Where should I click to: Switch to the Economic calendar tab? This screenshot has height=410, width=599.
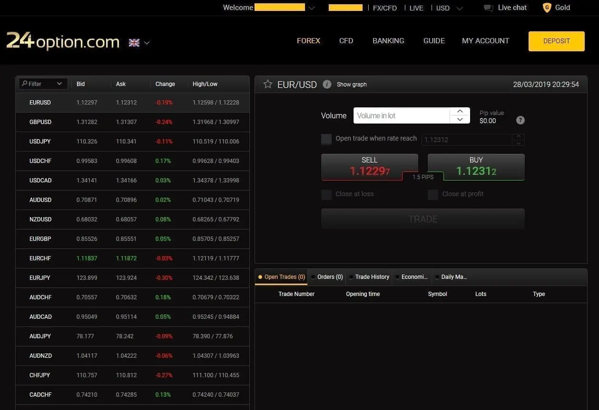pos(412,277)
